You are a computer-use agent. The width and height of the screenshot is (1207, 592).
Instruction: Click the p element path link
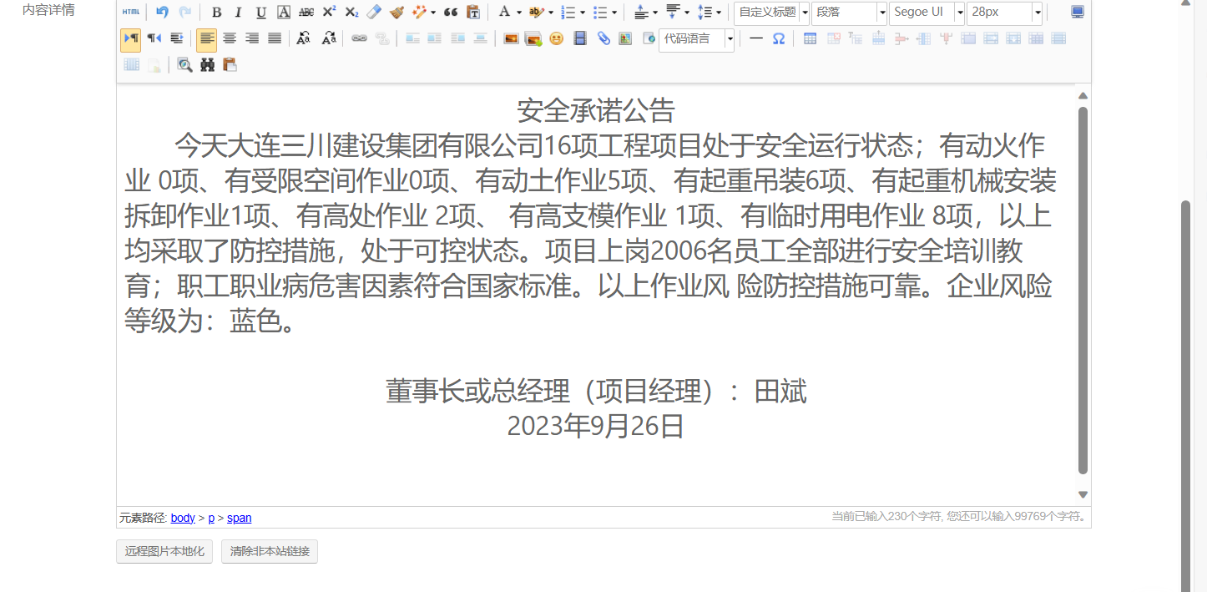click(211, 518)
